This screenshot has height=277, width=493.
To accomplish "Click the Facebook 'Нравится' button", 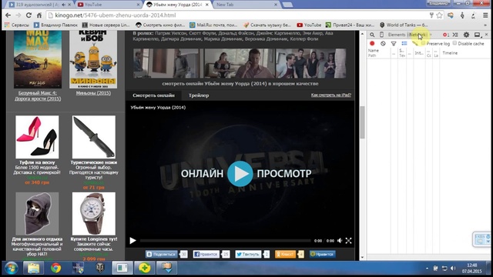I will click(x=206, y=254).
